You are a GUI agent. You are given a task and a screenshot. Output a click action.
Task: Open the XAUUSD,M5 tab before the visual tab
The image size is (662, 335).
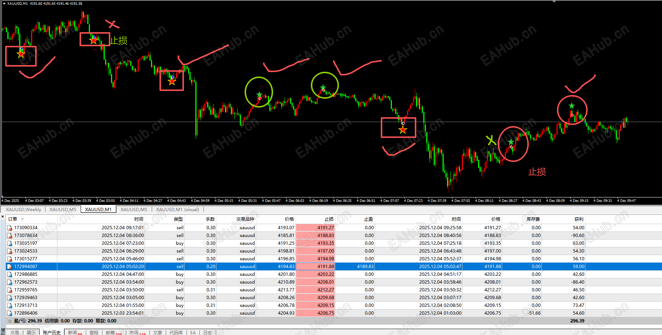134,210
